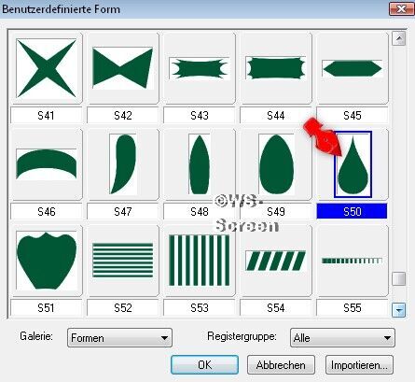
Task: Click the Importieren button
Action: click(x=359, y=365)
